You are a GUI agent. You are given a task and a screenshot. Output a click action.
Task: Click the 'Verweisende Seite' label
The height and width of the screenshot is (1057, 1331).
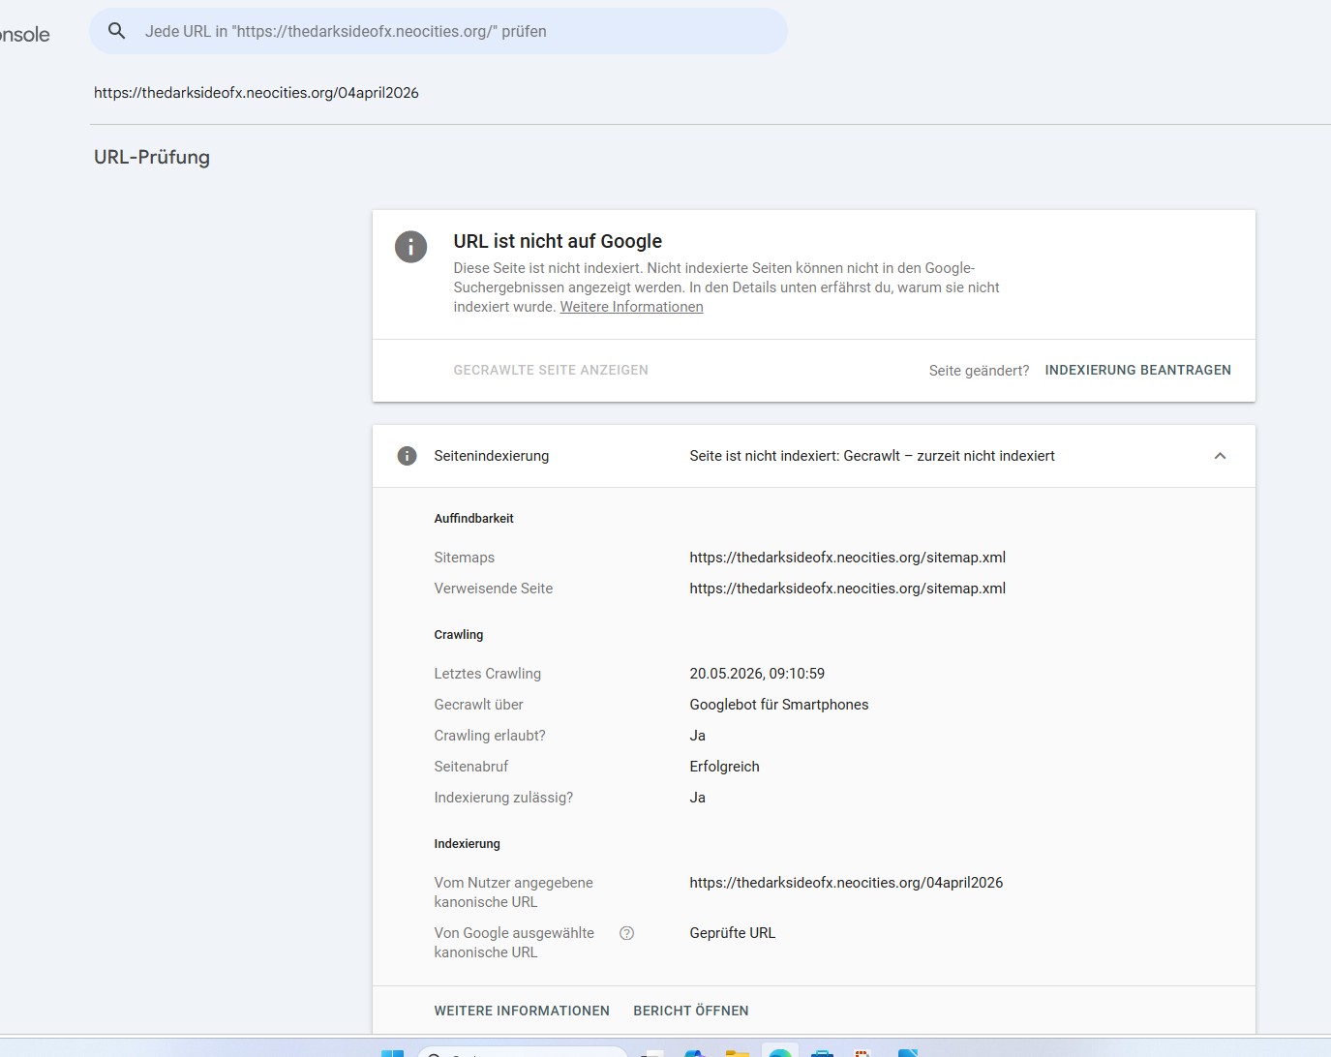(x=494, y=589)
